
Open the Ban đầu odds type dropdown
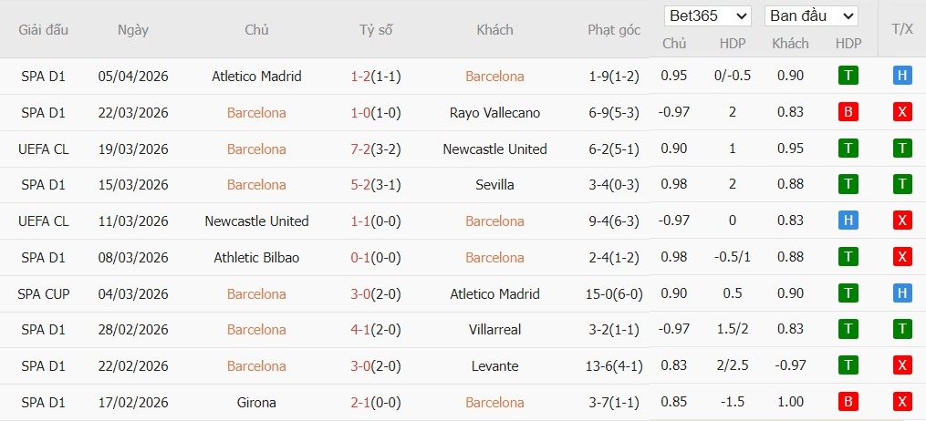coord(811,15)
